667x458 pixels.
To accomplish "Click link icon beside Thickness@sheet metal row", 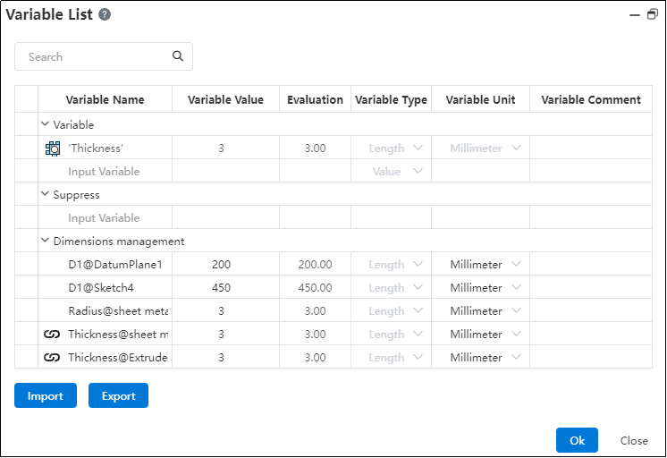I will pyautogui.click(x=52, y=335).
